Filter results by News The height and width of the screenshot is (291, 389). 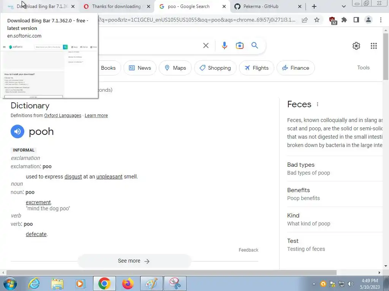click(x=140, y=68)
